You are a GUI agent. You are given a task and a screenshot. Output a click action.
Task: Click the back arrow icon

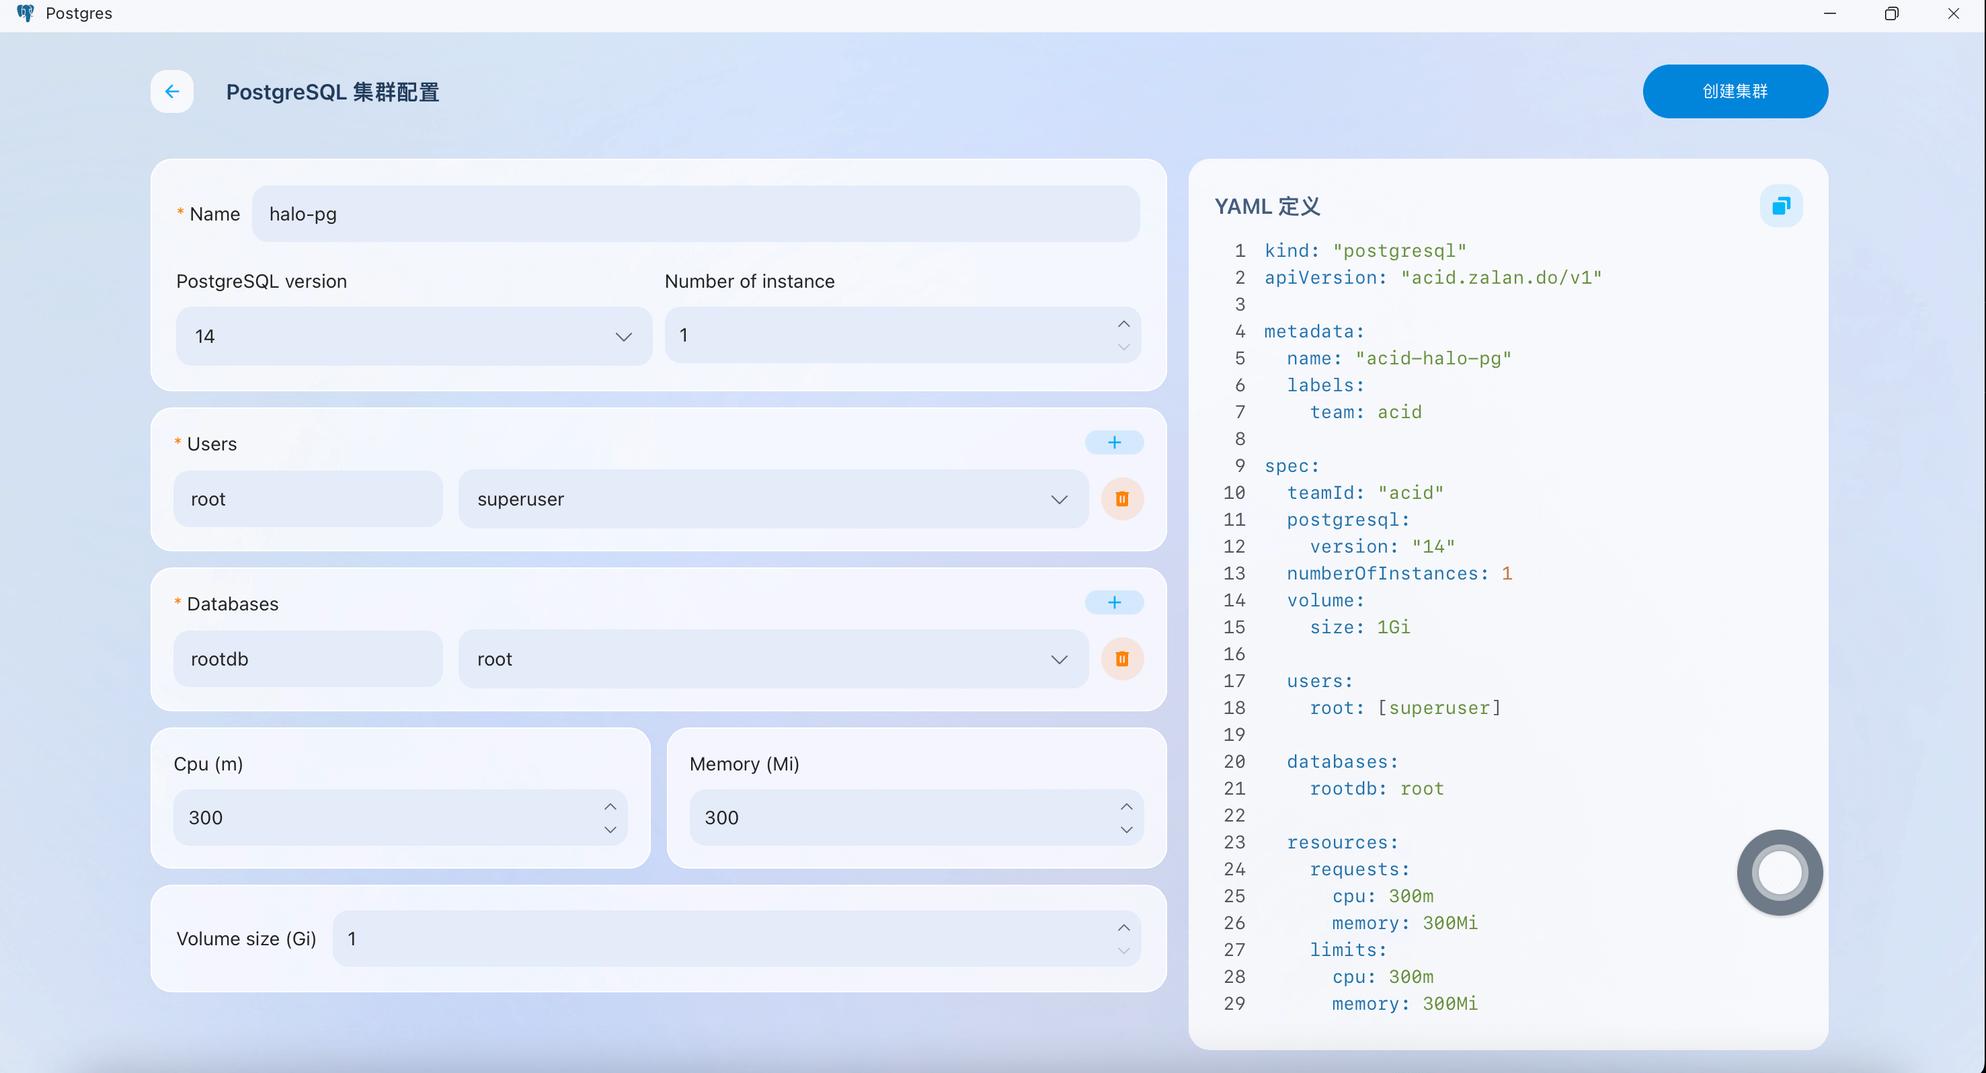[172, 91]
